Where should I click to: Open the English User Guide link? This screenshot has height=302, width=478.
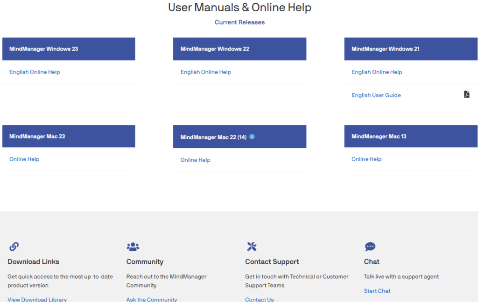coord(376,95)
